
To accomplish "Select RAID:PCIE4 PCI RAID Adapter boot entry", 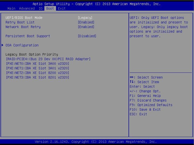I will [x=48, y=59].
